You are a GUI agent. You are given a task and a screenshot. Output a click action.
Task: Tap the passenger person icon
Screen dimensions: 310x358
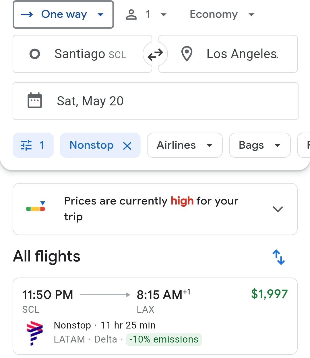point(131,14)
